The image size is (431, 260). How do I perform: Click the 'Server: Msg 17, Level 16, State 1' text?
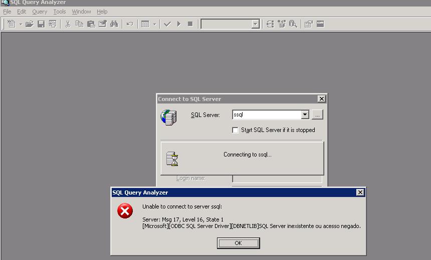(183, 219)
